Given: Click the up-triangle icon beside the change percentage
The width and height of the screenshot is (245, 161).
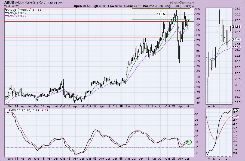Looking at the screenshot, I should [x=193, y=7].
